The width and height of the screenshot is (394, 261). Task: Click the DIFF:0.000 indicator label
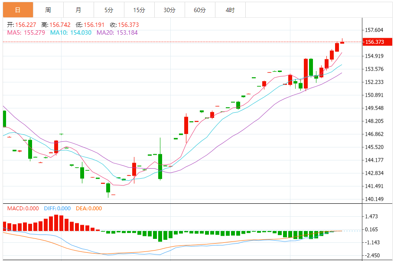[57, 209]
